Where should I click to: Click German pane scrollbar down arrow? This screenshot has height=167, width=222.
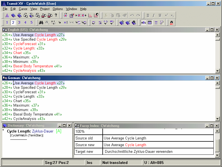(x=218, y=119)
